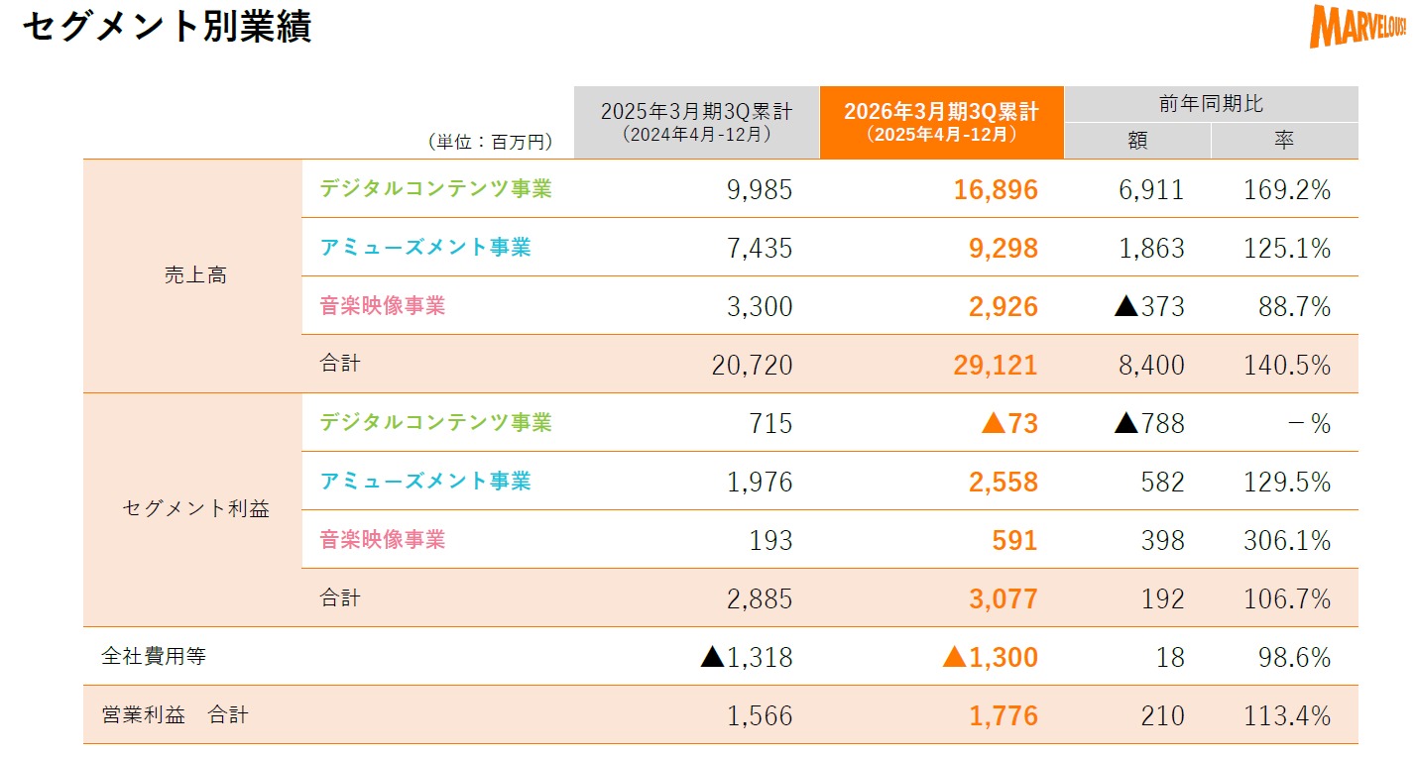Select the ▲373 difference cell
This screenshot has height=757, width=1417.
coord(1149,306)
